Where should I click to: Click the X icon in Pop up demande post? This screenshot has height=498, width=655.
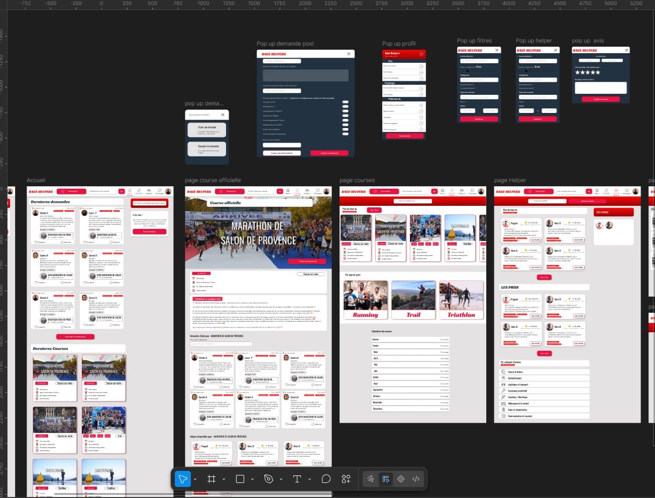(x=349, y=54)
